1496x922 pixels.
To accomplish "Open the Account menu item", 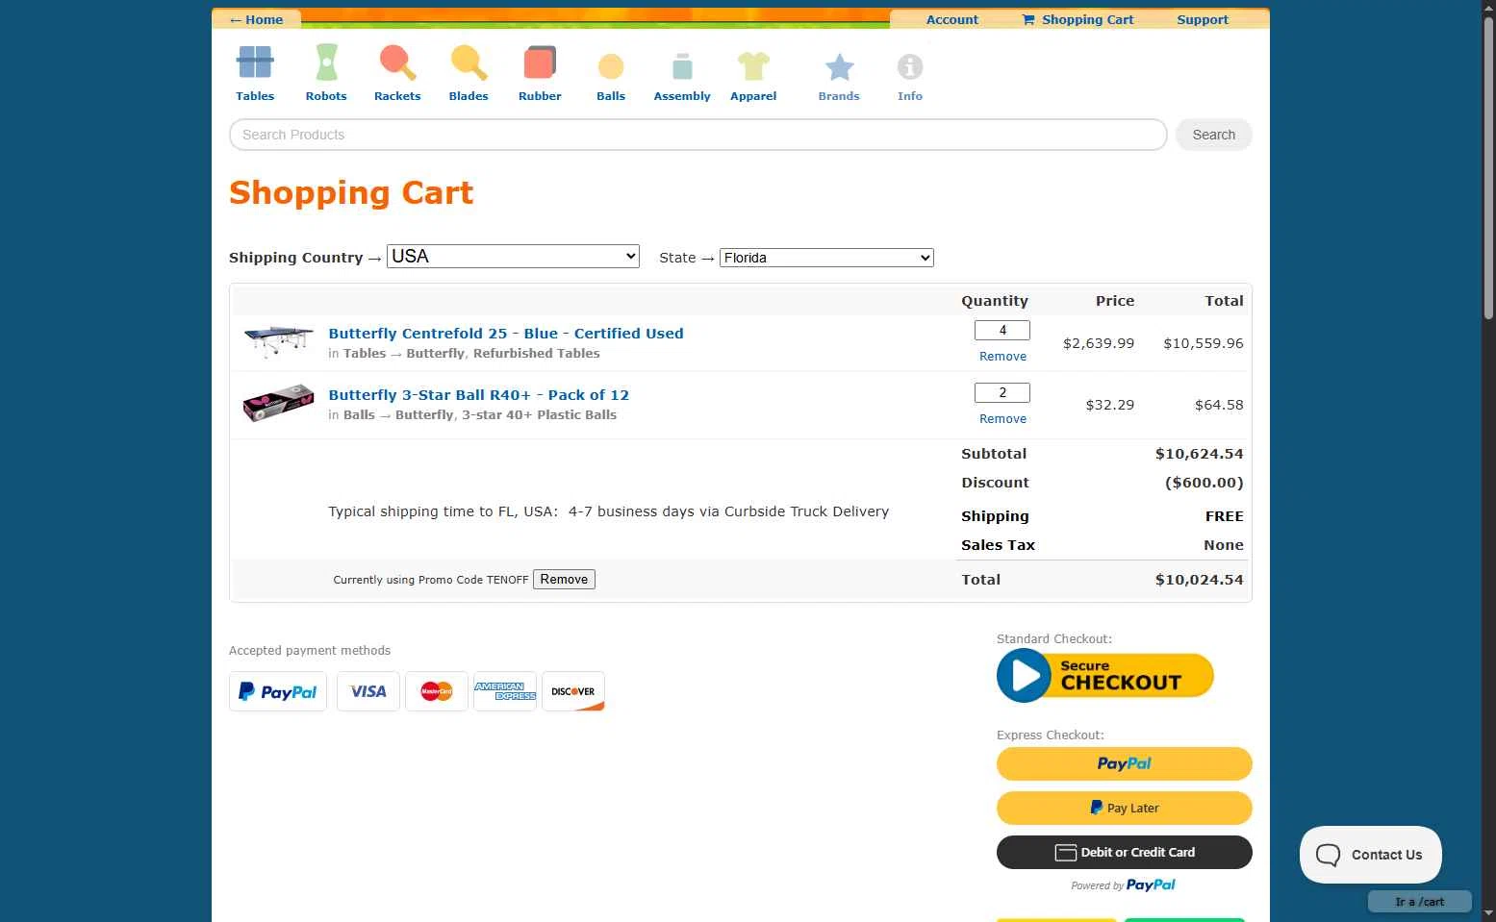I will (951, 19).
